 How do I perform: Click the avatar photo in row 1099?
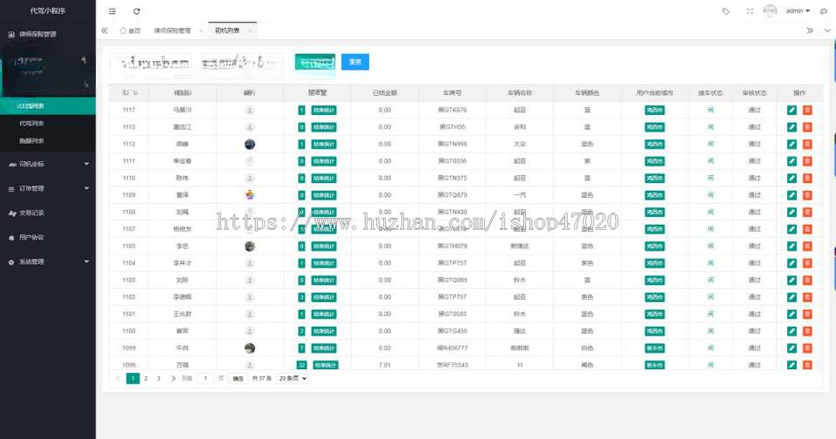tap(250, 348)
